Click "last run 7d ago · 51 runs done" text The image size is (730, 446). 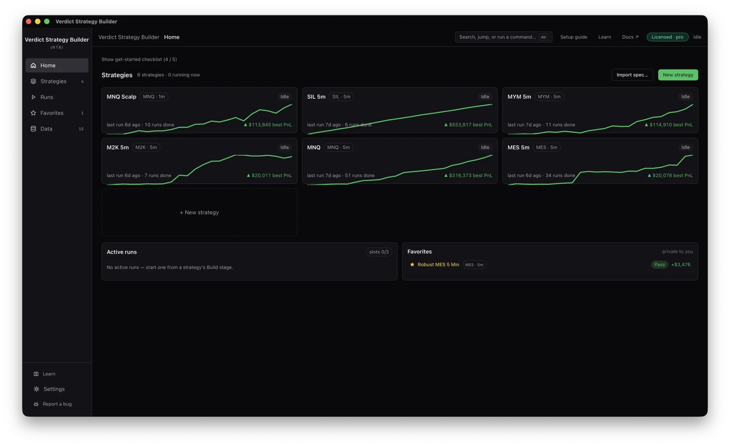tap(341, 175)
